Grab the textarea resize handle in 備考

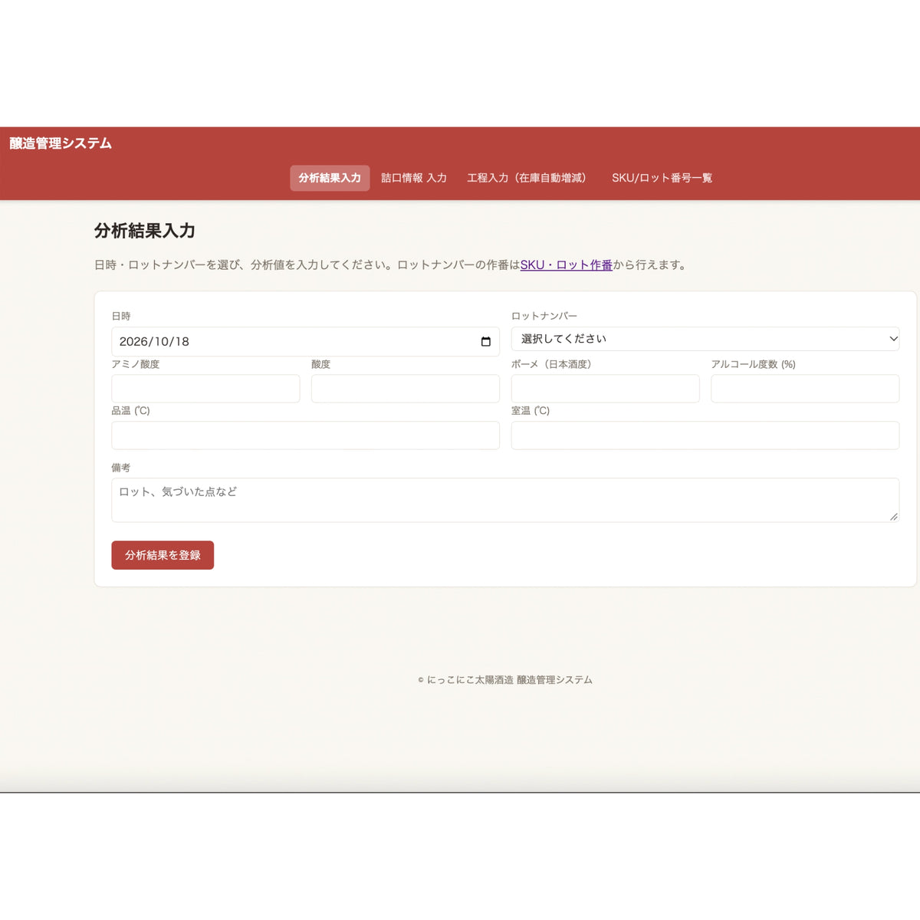[894, 517]
